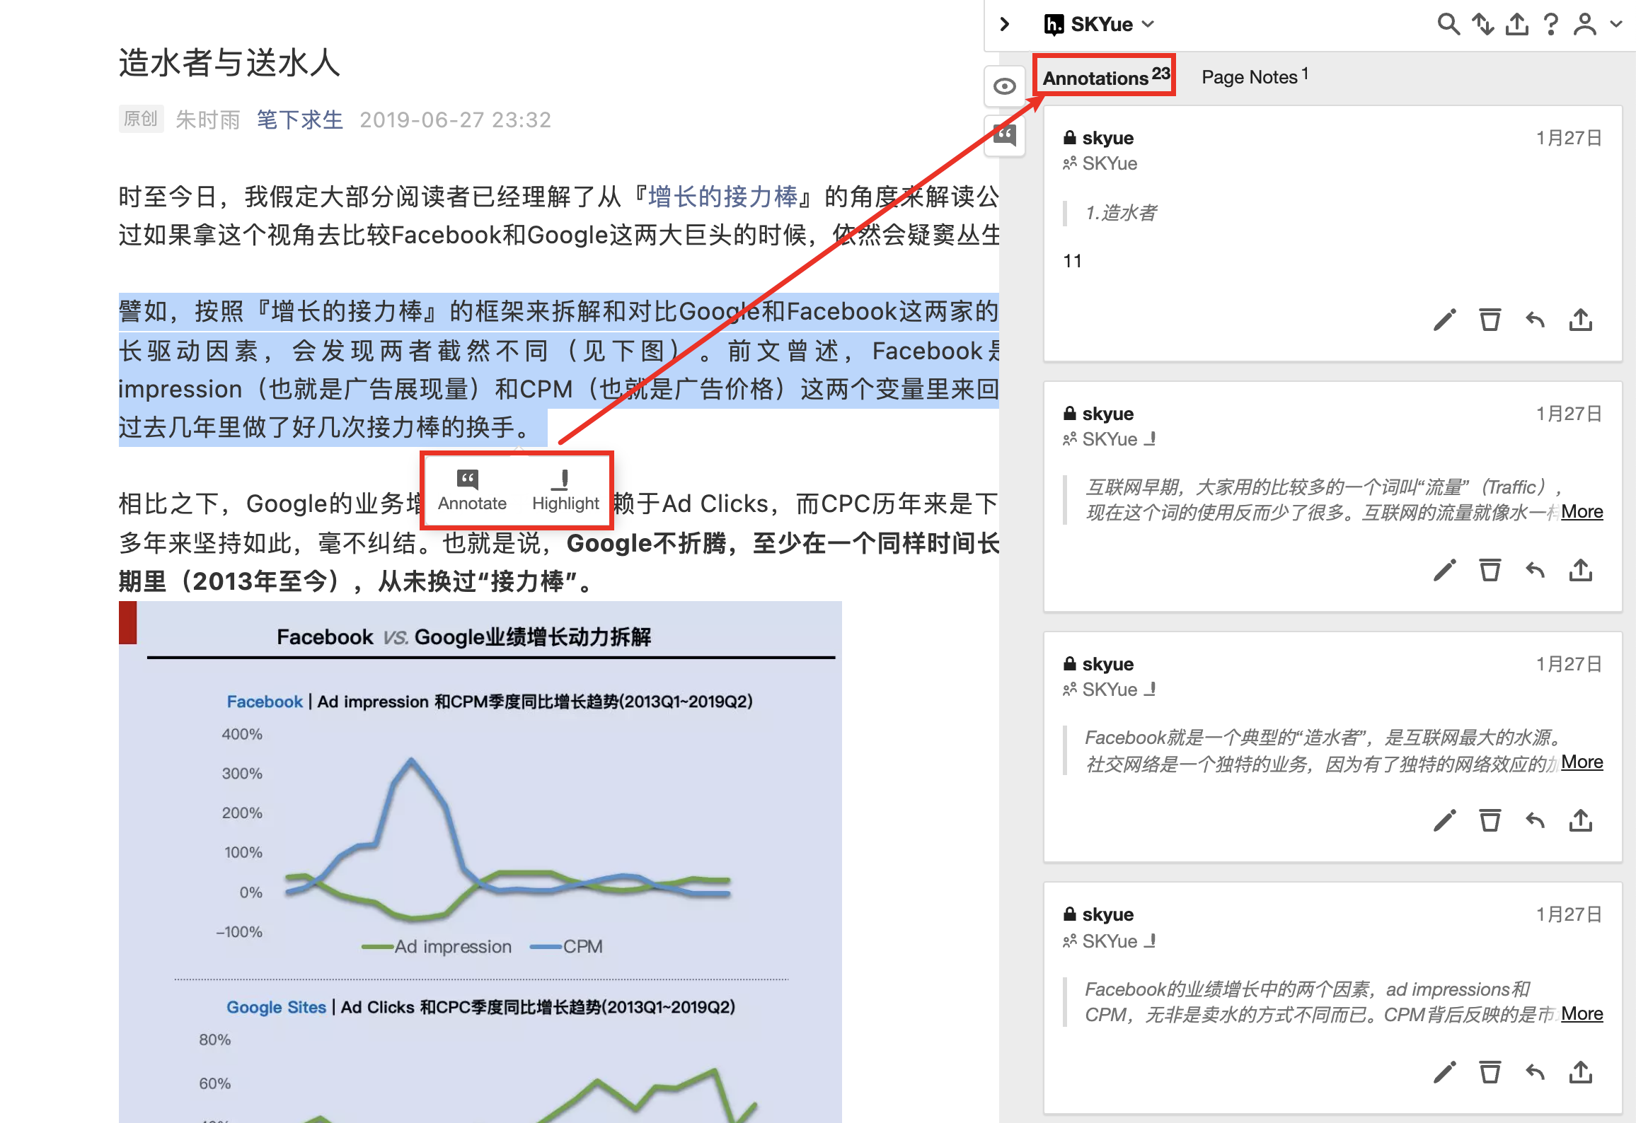Delete the 'Facebook的业绩增长' annotation
This screenshot has height=1123, width=1636.
click(x=1490, y=1072)
